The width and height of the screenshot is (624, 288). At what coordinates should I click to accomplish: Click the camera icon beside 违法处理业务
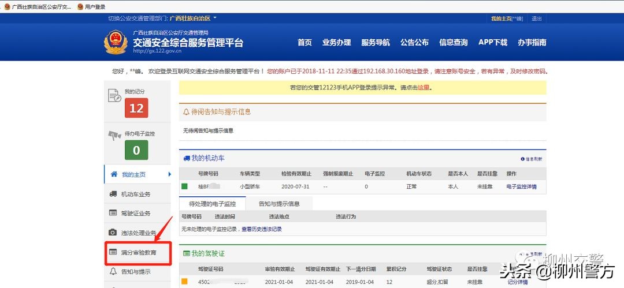pos(113,233)
